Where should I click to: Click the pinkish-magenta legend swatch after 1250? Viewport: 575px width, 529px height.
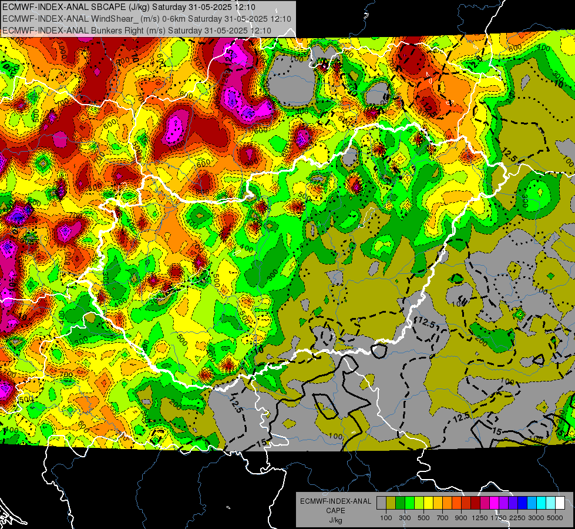(x=485, y=503)
